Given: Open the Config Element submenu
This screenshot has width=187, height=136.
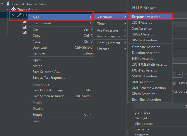Looking at the screenshot, I should coord(110,43).
